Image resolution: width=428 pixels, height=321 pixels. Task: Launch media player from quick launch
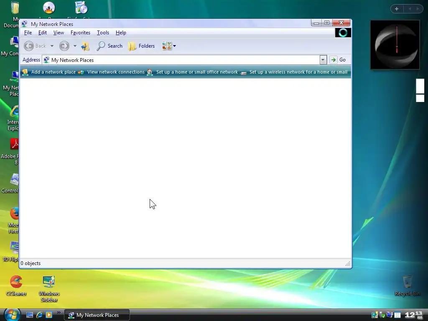click(x=49, y=315)
